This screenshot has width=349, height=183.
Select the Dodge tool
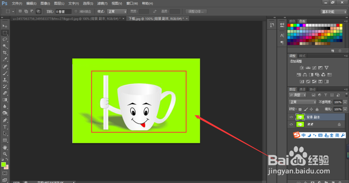pos(5,113)
